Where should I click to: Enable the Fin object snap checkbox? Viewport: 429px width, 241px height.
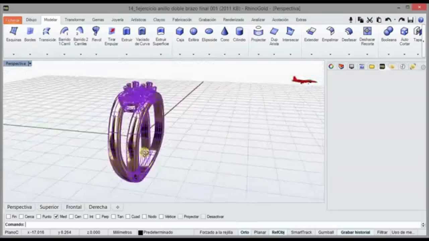[x=9, y=217]
